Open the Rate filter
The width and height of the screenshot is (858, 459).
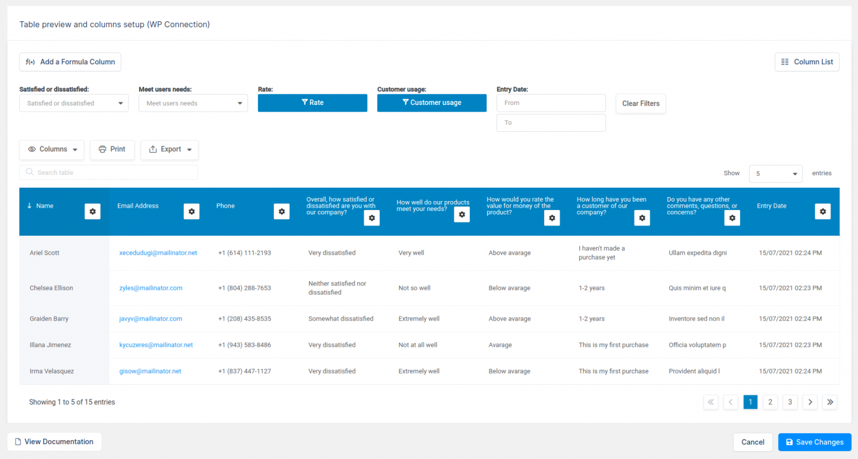(x=312, y=103)
